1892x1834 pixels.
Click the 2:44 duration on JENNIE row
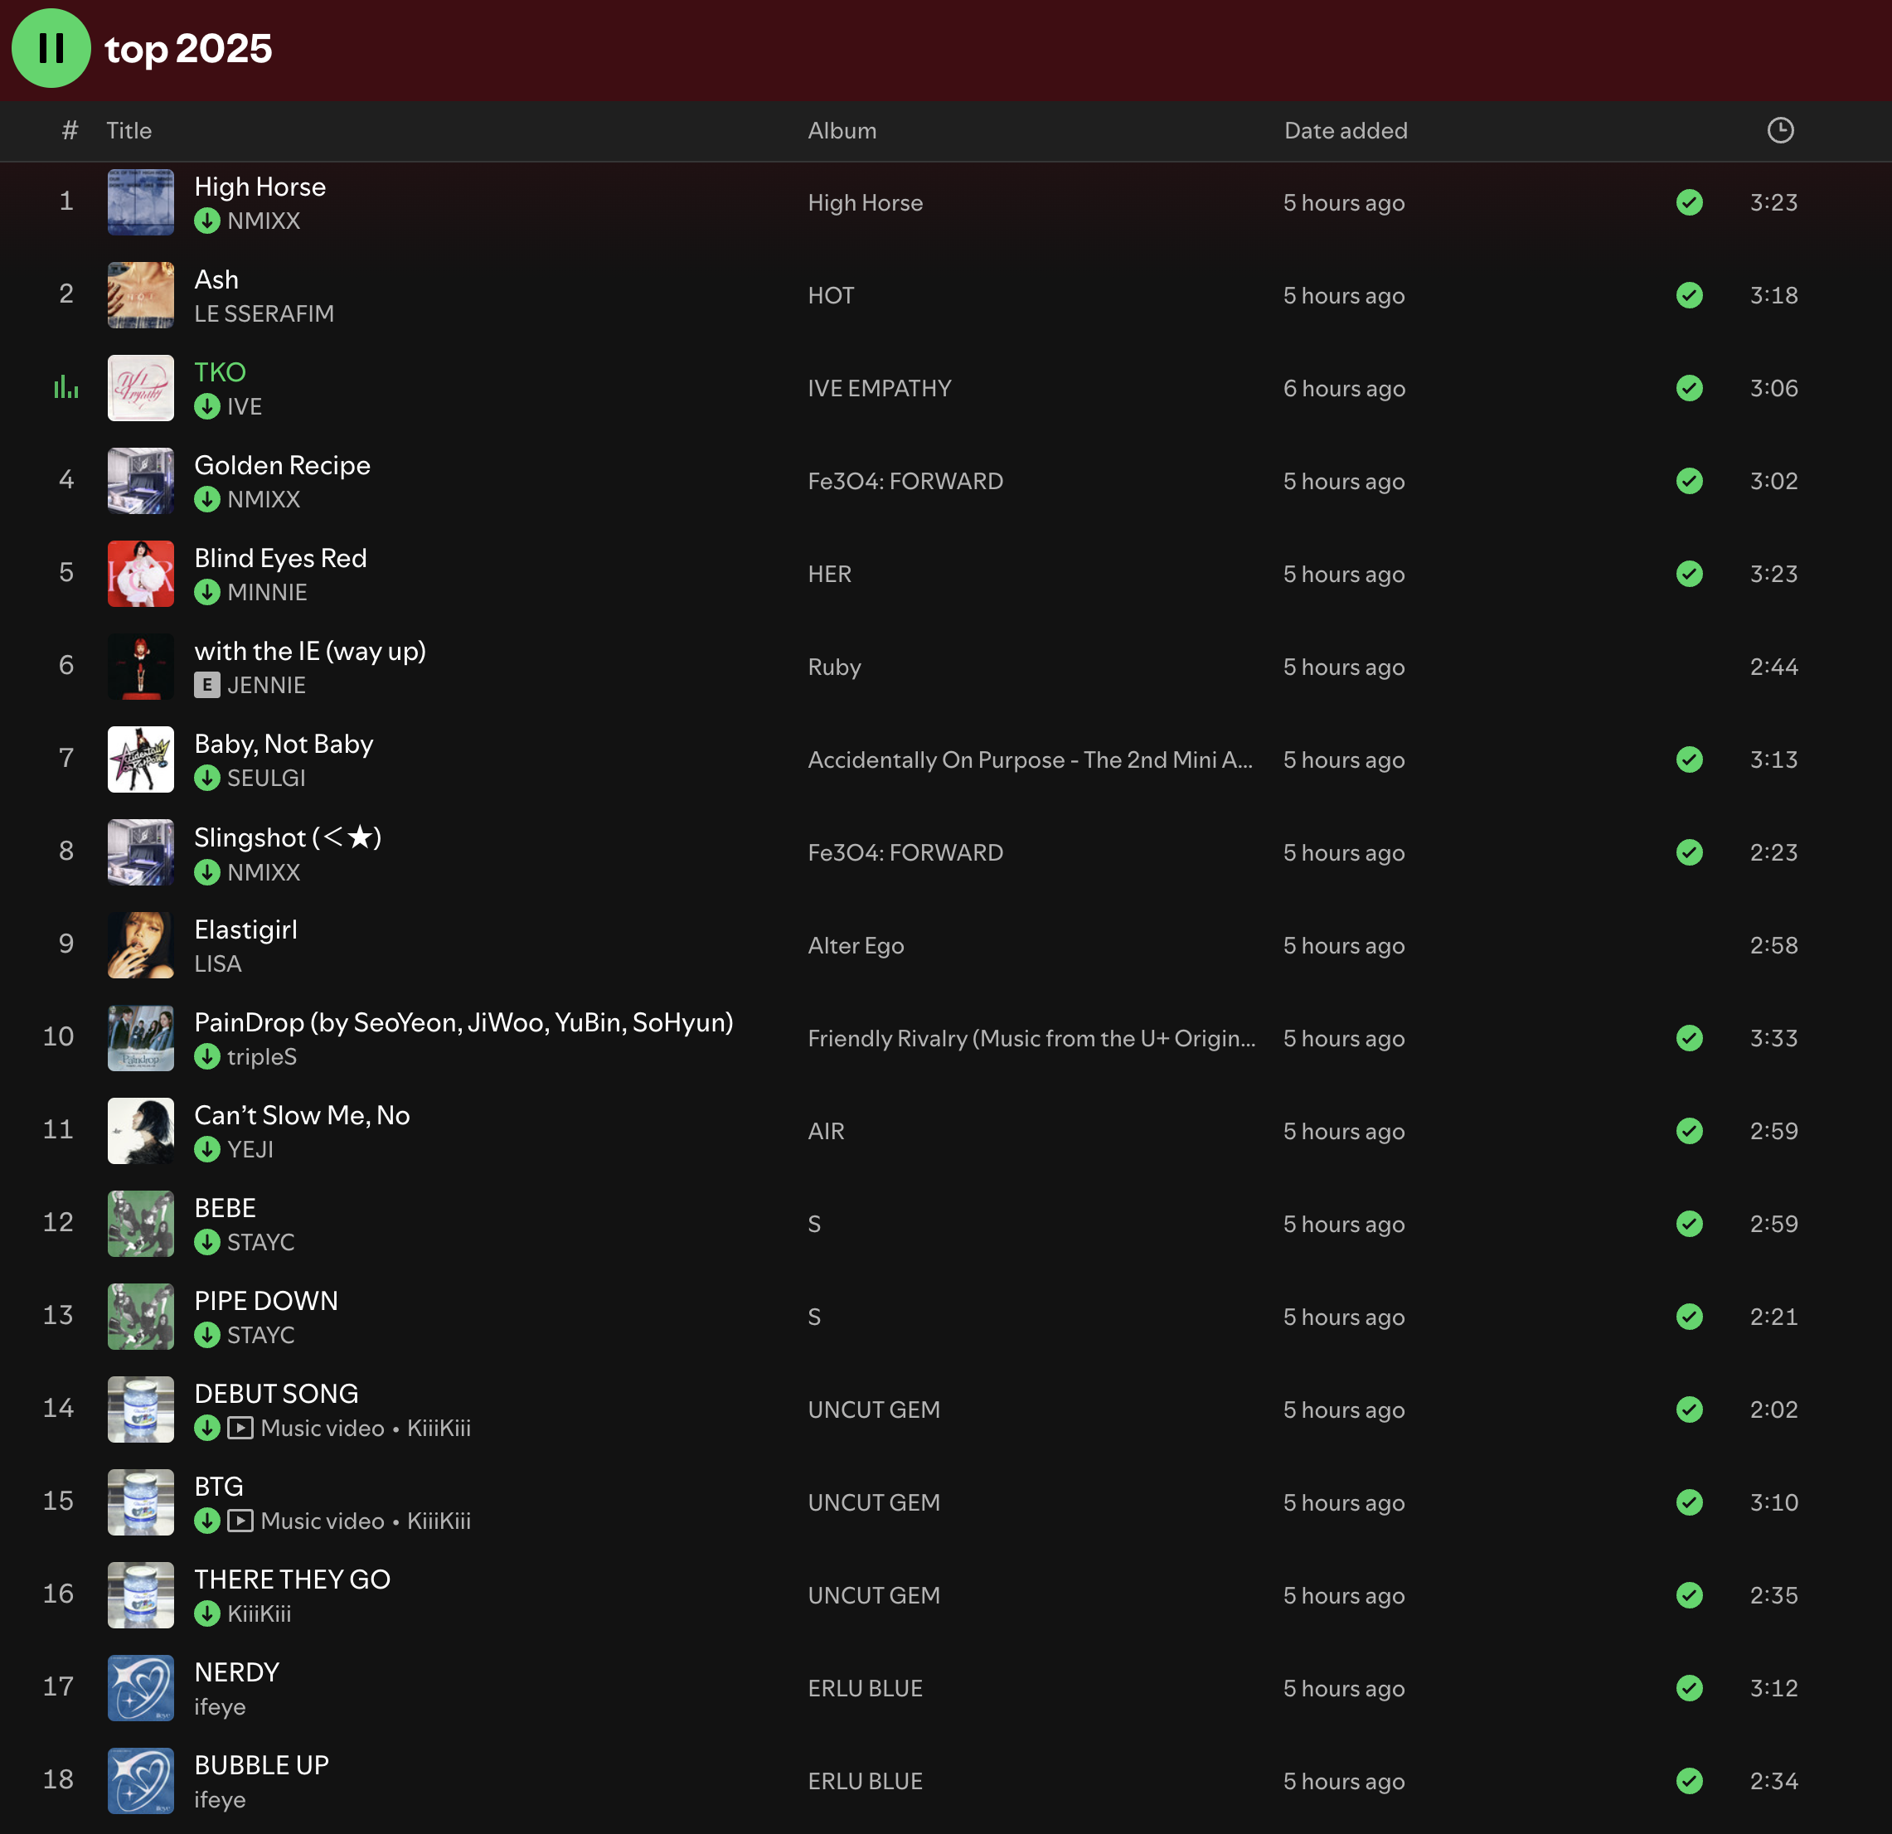point(1773,667)
